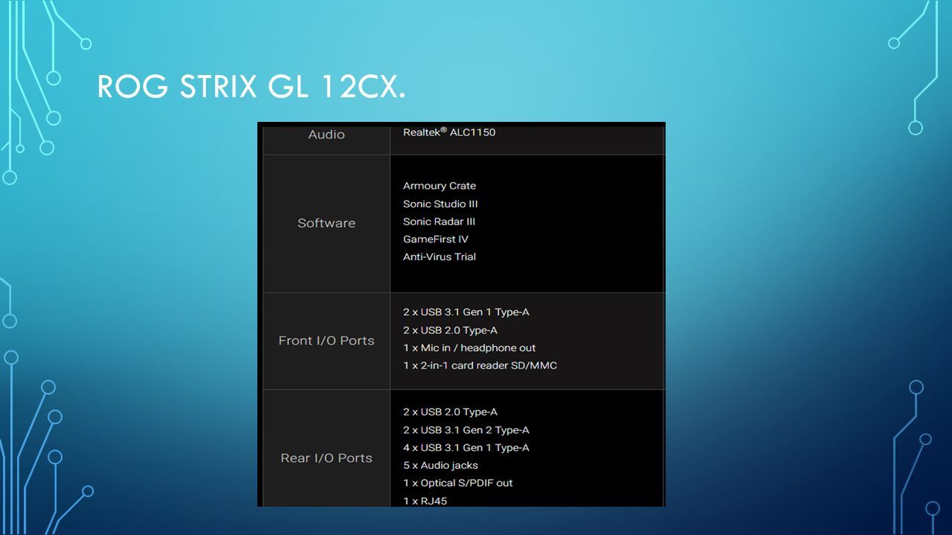952x535 pixels.
Task: Click Sonic Studio III entry
Action: point(440,204)
